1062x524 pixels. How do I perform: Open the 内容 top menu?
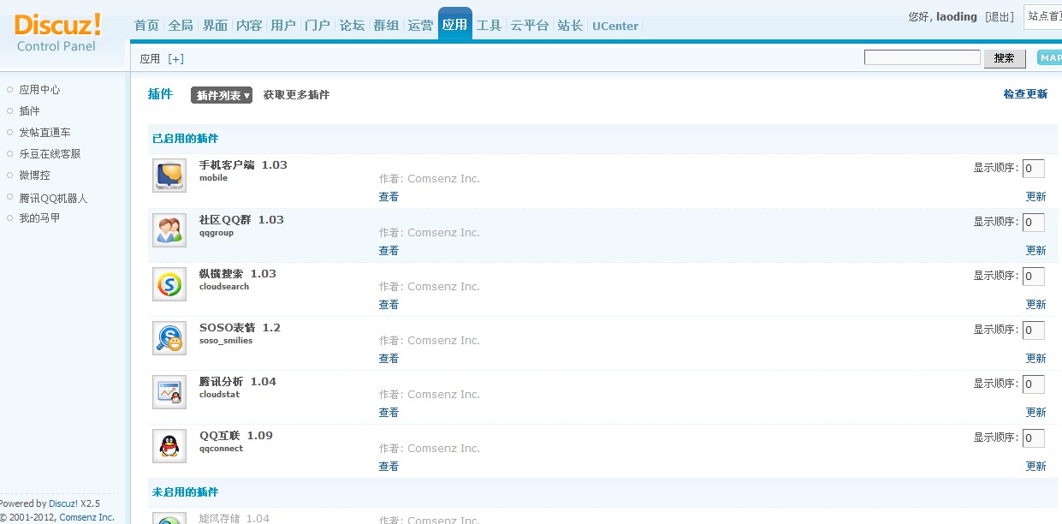click(x=249, y=26)
